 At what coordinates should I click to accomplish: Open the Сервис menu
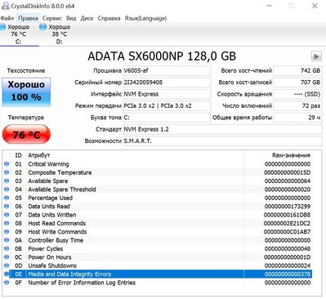[52, 18]
